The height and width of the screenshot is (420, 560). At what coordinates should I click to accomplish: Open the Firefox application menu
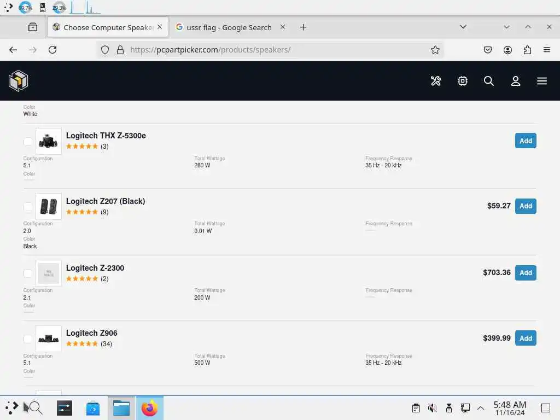(547, 50)
